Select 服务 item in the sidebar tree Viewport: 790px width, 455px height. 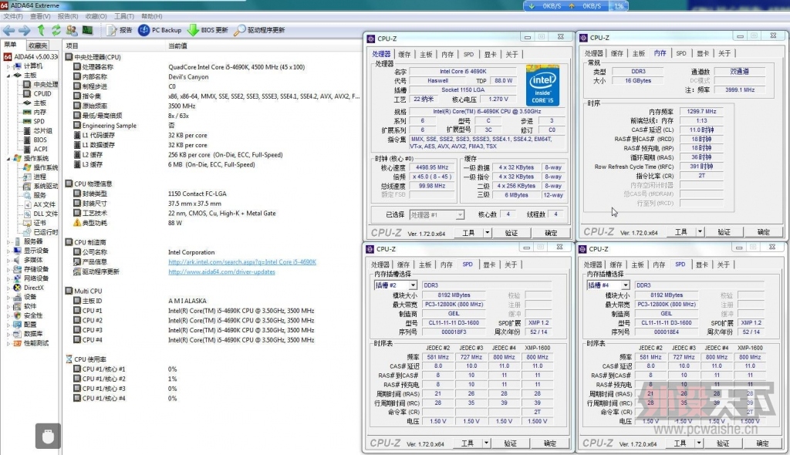pyautogui.click(x=40, y=195)
